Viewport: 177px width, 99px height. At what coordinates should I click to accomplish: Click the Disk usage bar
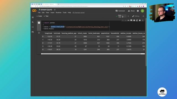coord(124,17)
